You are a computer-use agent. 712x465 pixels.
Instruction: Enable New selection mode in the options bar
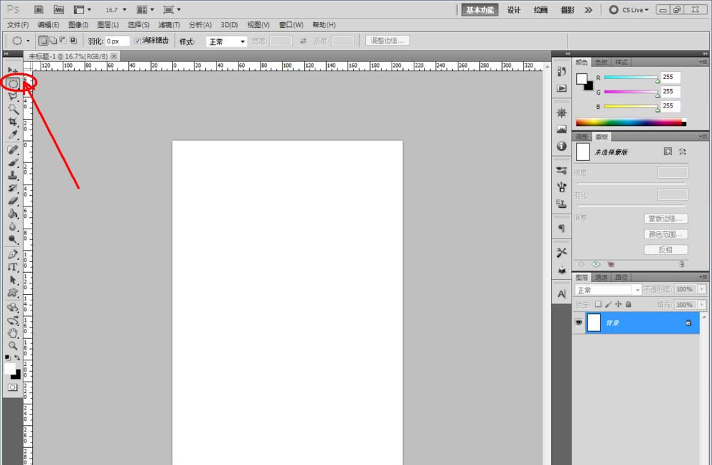click(43, 41)
